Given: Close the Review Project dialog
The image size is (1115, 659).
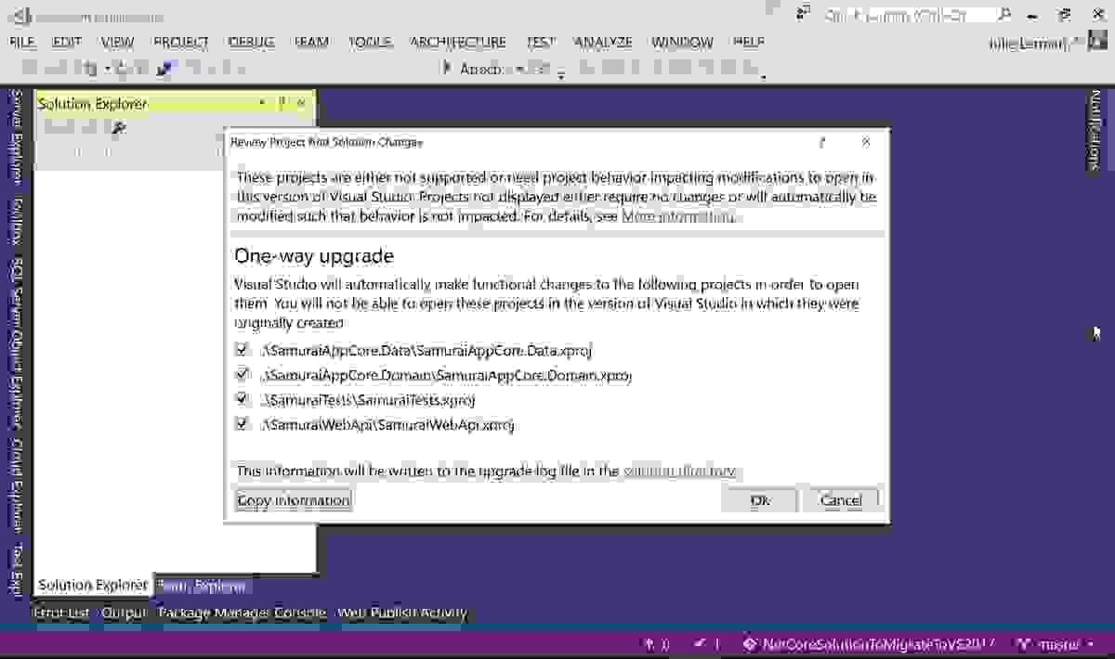Looking at the screenshot, I should pyautogui.click(x=866, y=142).
